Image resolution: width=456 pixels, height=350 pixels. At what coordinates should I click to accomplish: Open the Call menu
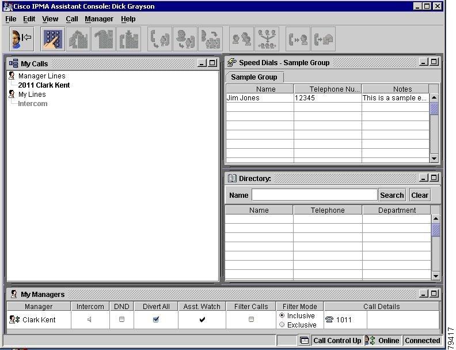coord(72,19)
